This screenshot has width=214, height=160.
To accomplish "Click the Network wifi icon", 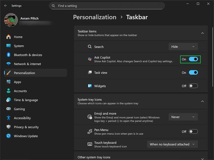I will click(x=9, y=64).
